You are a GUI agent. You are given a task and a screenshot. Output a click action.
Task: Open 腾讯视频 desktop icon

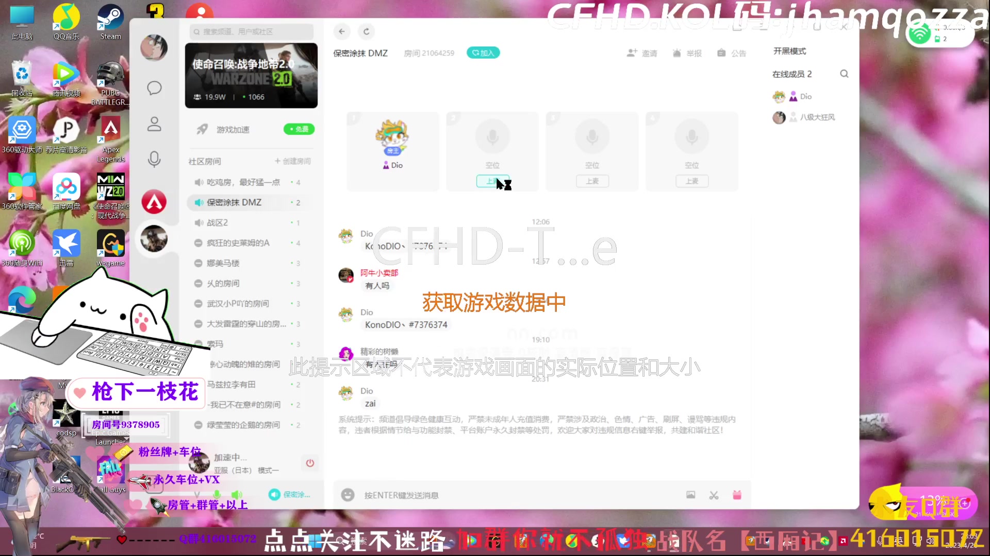[x=67, y=79]
